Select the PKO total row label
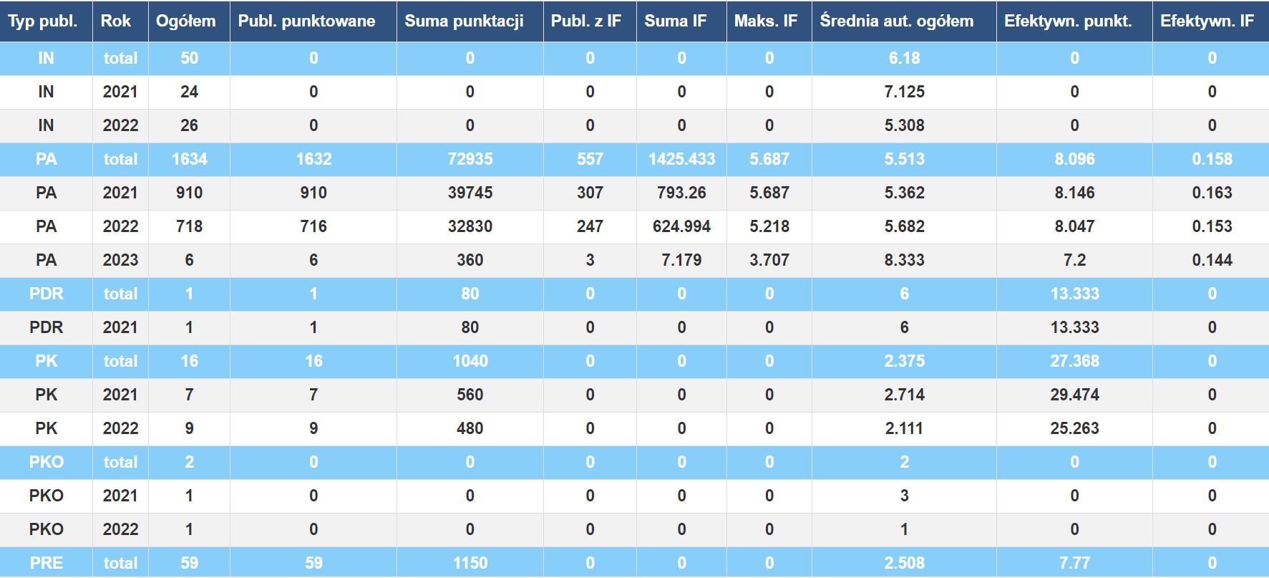Screen dimensions: 1269x578 click(x=46, y=462)
